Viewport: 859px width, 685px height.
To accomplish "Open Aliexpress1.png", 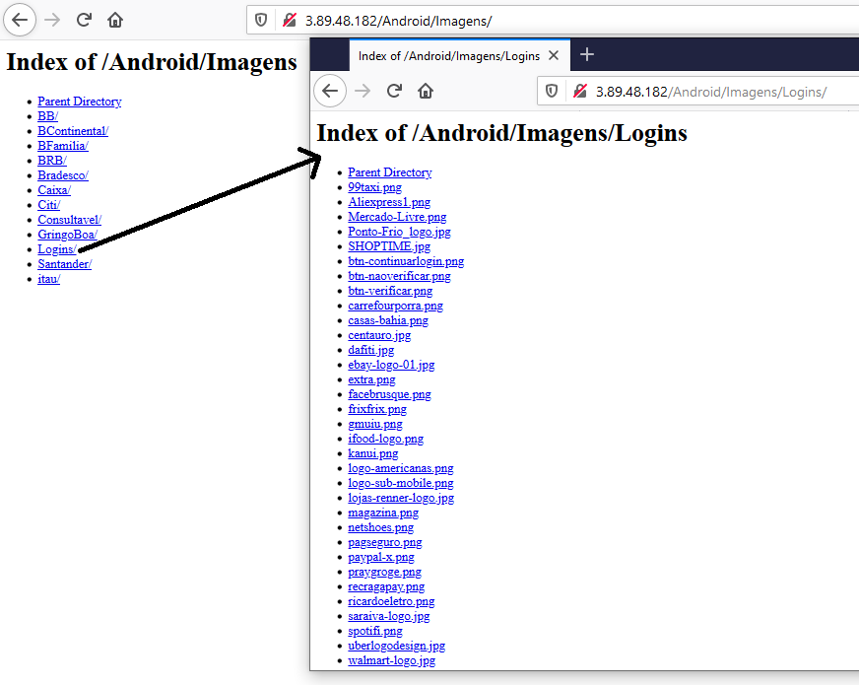I will (389, 202).
